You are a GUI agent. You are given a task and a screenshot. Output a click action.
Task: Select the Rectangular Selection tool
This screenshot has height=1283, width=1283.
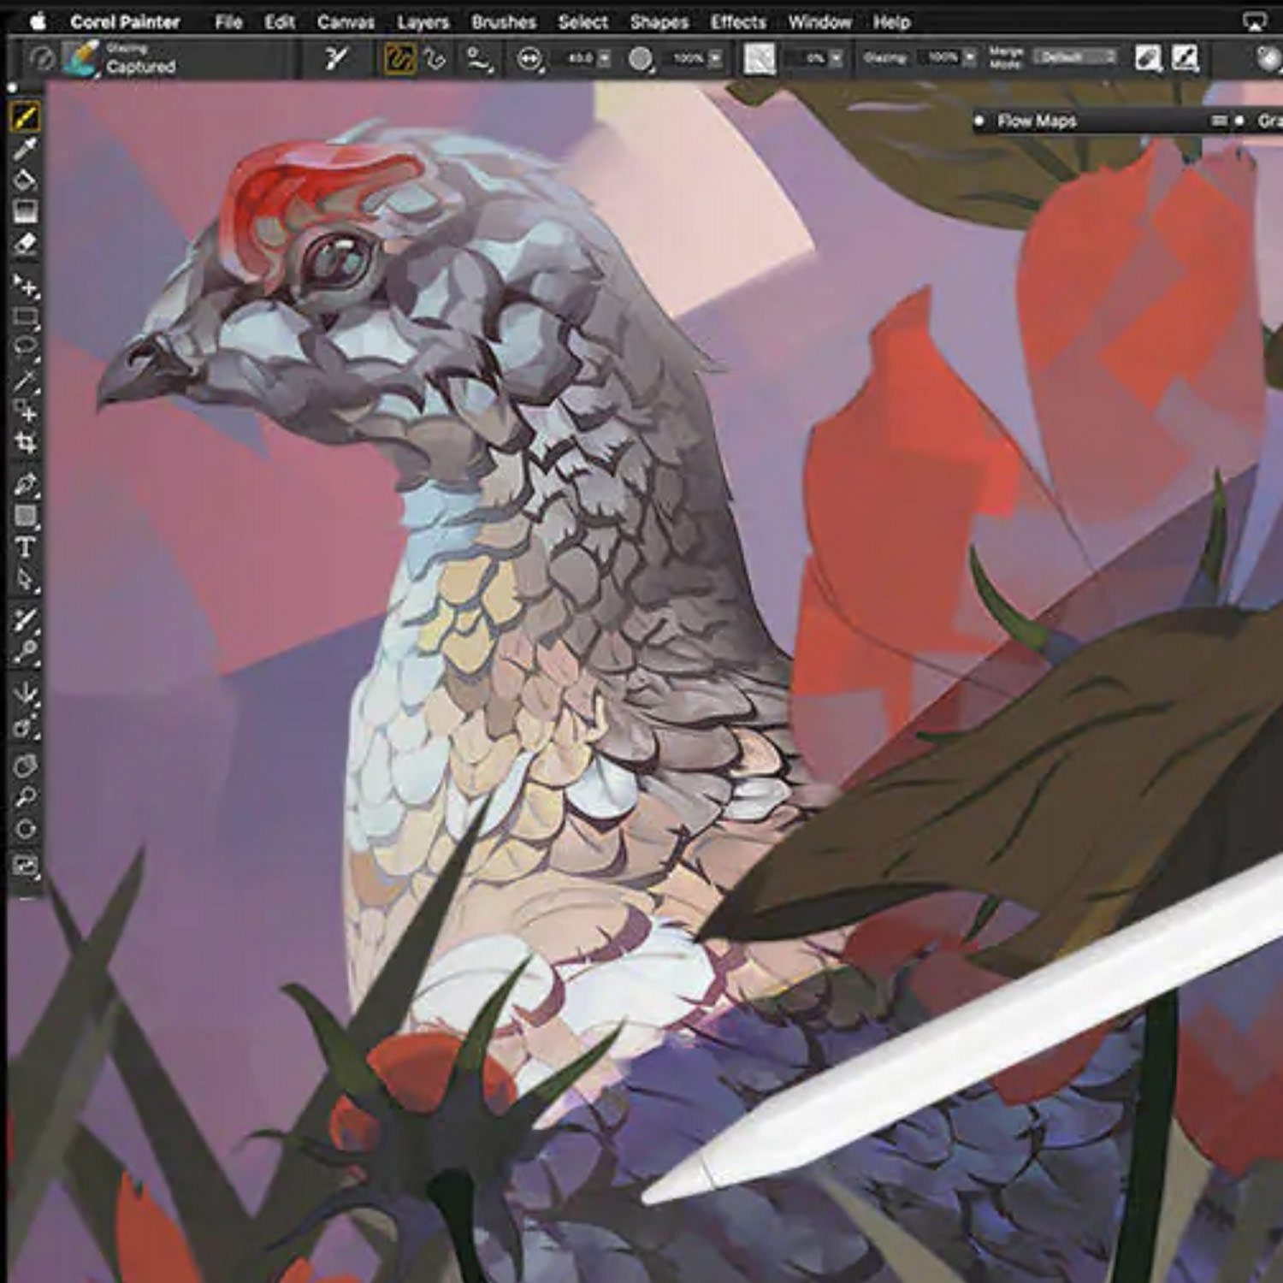coord(25,317)
